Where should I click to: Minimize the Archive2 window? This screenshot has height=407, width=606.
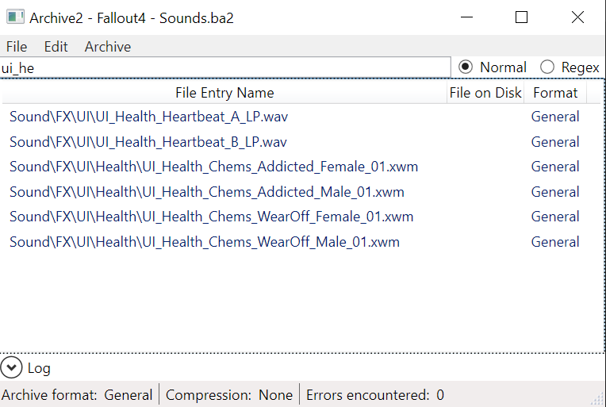467,17
